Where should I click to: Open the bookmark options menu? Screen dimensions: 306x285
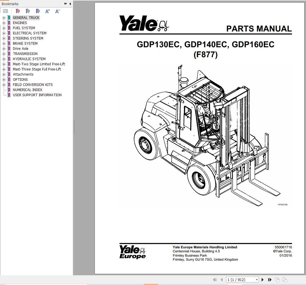tap(5, 11)
